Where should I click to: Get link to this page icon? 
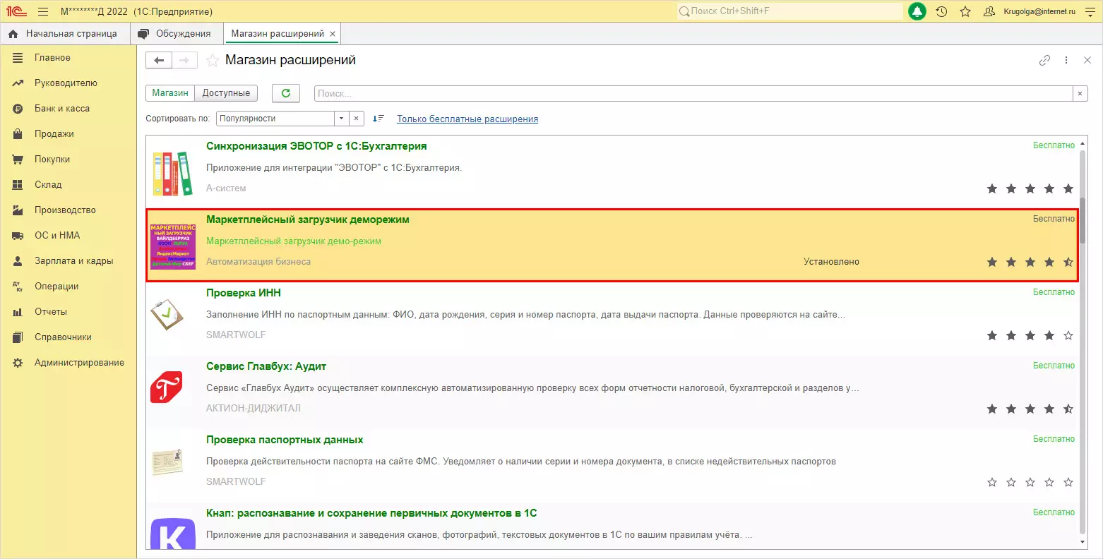pyautogui.click(x=1044, y=61)
